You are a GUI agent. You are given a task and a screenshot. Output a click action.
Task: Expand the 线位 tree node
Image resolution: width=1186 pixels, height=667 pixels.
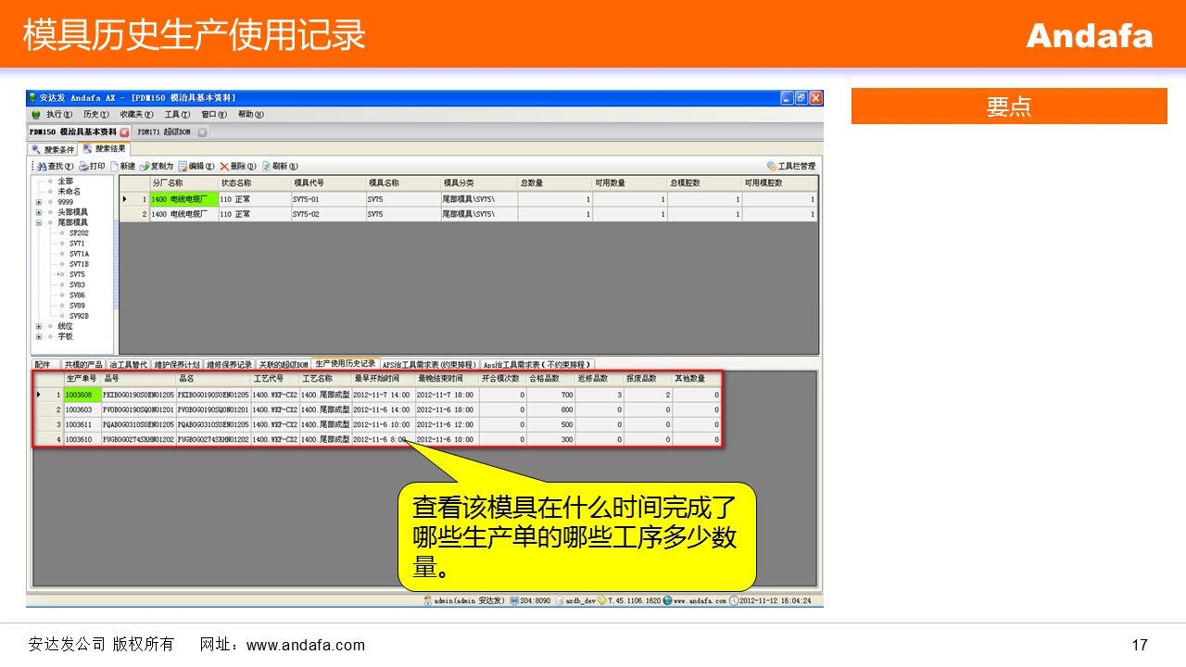pyautogui.click(x=39, y=326)
